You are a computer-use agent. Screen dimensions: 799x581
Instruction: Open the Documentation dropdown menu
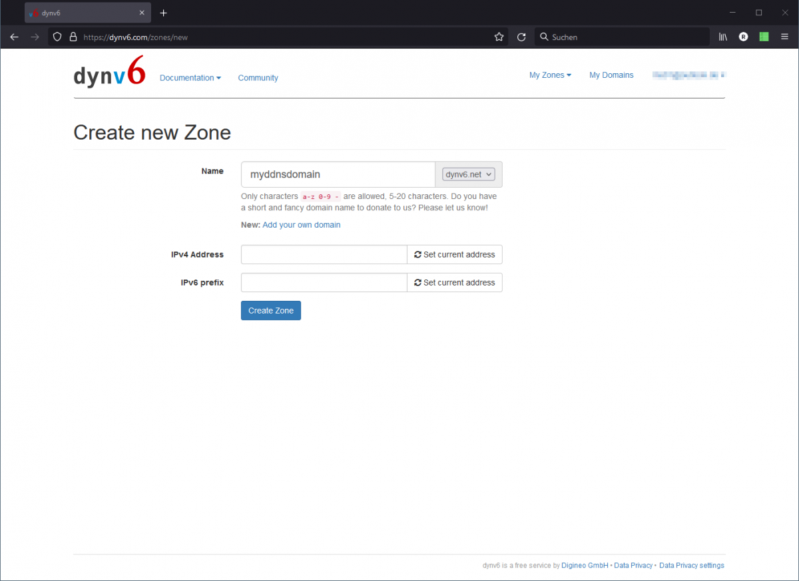coord(190,78)
